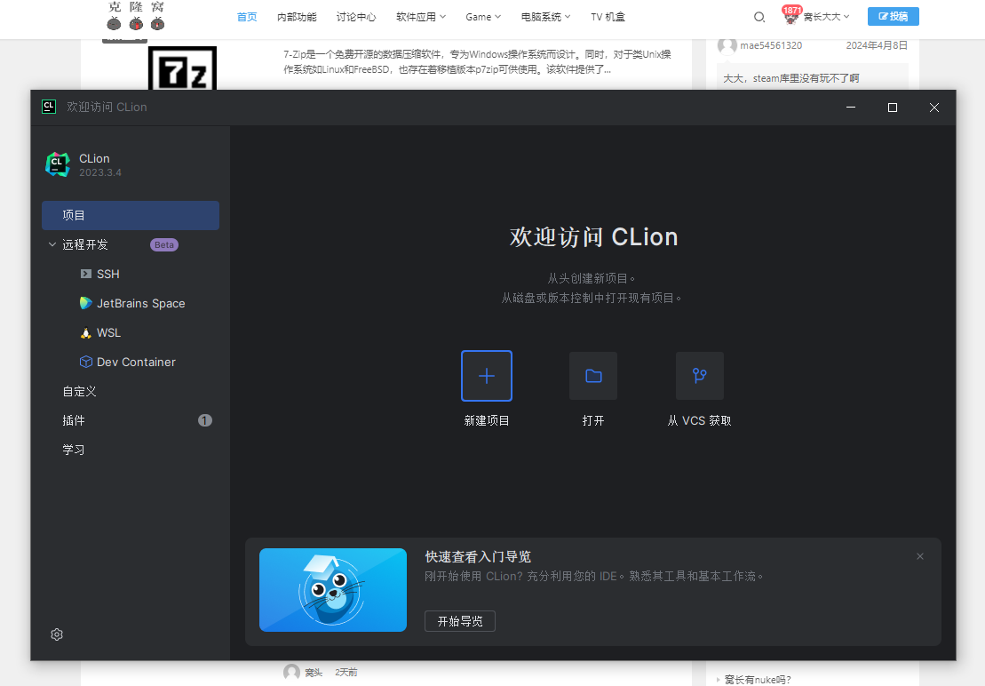Click the 克隆窝 site logo
Viewport: 985px width, 686px height.
136,16
